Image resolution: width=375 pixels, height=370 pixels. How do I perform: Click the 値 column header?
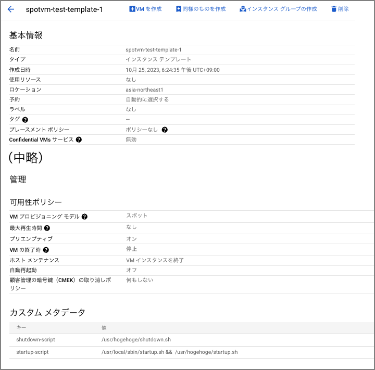104,328
